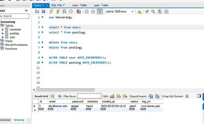This screenshot has height=124, width=204.
Task: Select Views folder in tree
Action: tap(9, 41)
